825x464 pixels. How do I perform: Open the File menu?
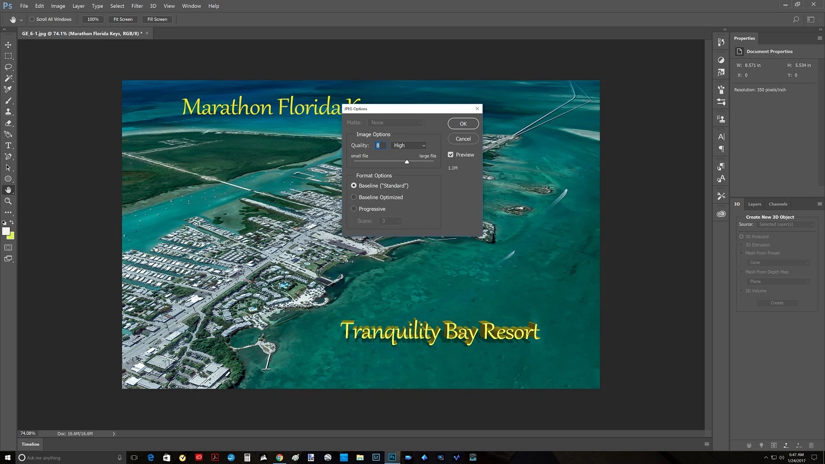coord(24,6)
